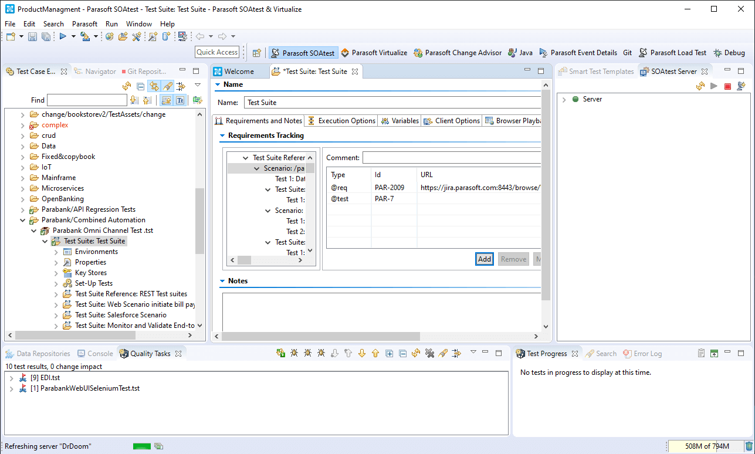Toggle the highlighted pin button in Test Case Explorer

pyautogui.click(x=168, y=86)
